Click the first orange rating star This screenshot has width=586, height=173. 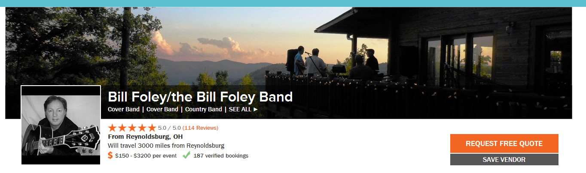pos(112,128)
